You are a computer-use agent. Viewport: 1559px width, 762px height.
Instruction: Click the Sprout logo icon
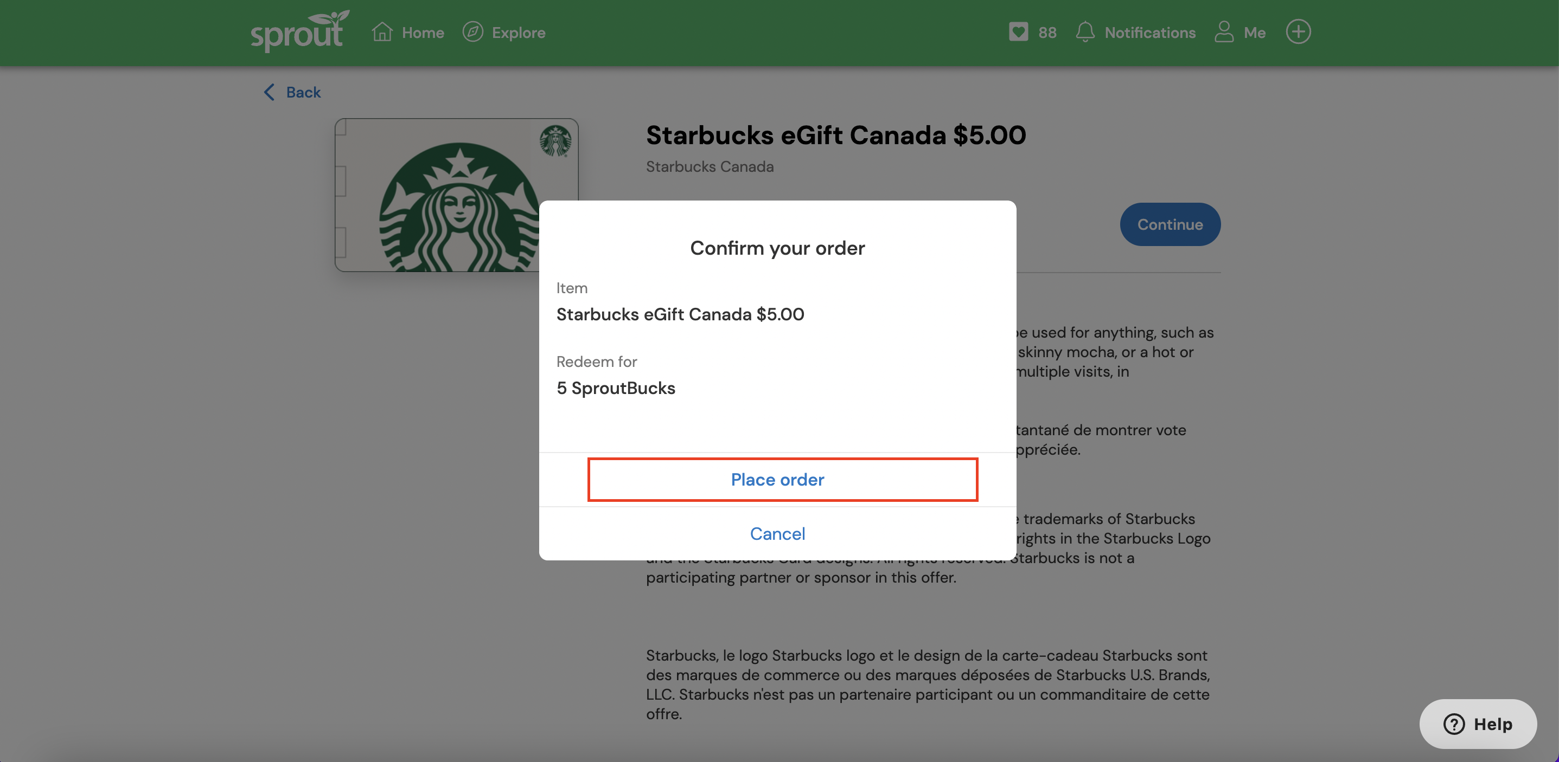click(x=298, y=32)
